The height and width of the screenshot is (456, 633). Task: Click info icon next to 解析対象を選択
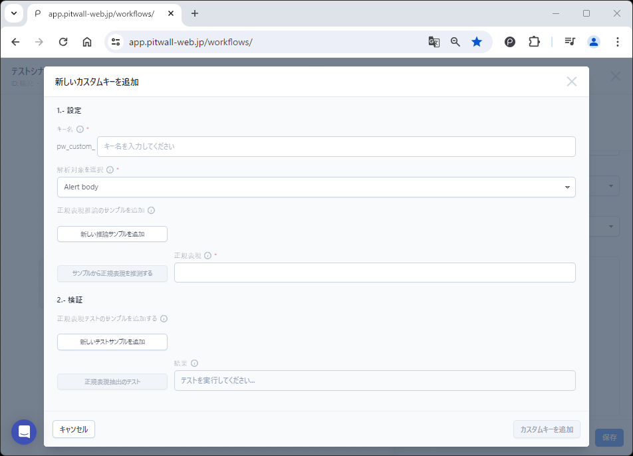(110, 170)
